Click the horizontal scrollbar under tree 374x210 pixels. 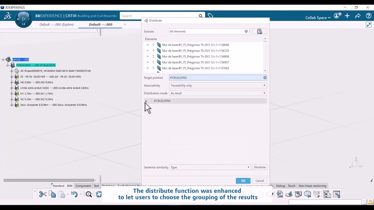click(49, 180)
